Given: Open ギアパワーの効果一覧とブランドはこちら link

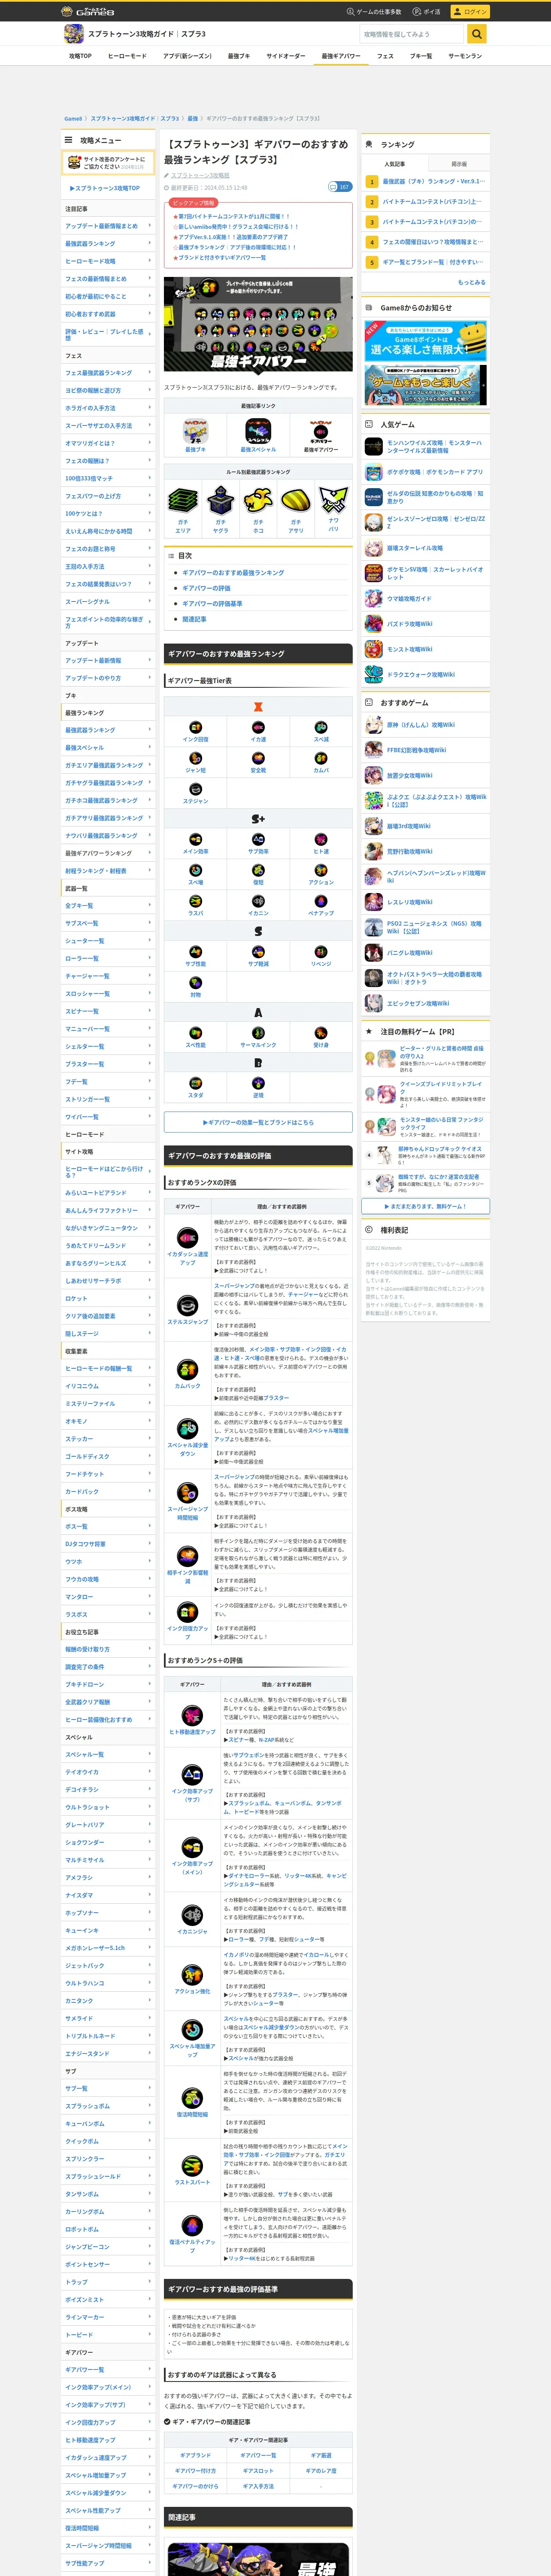Looking at the screenshot, I should [258, 1122].
